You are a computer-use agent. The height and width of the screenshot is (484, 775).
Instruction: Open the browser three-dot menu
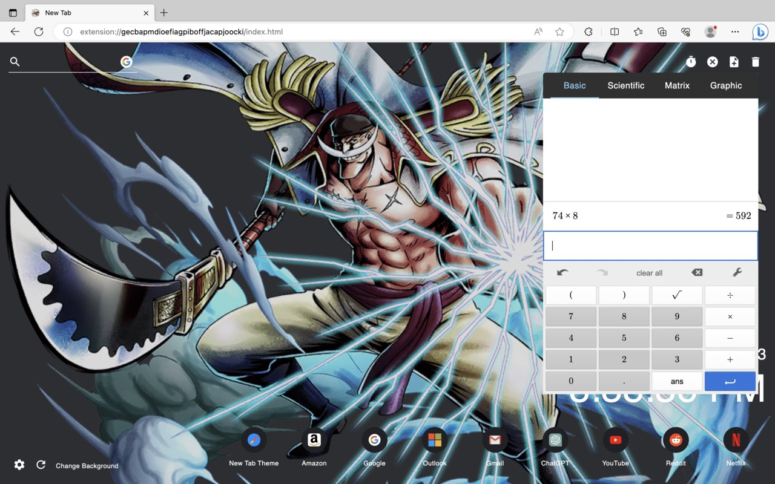point(735,31)
